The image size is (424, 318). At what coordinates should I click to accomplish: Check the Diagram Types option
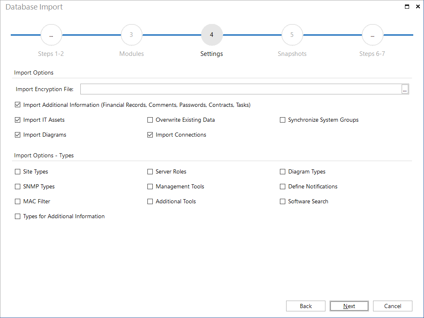pos(282,171)
